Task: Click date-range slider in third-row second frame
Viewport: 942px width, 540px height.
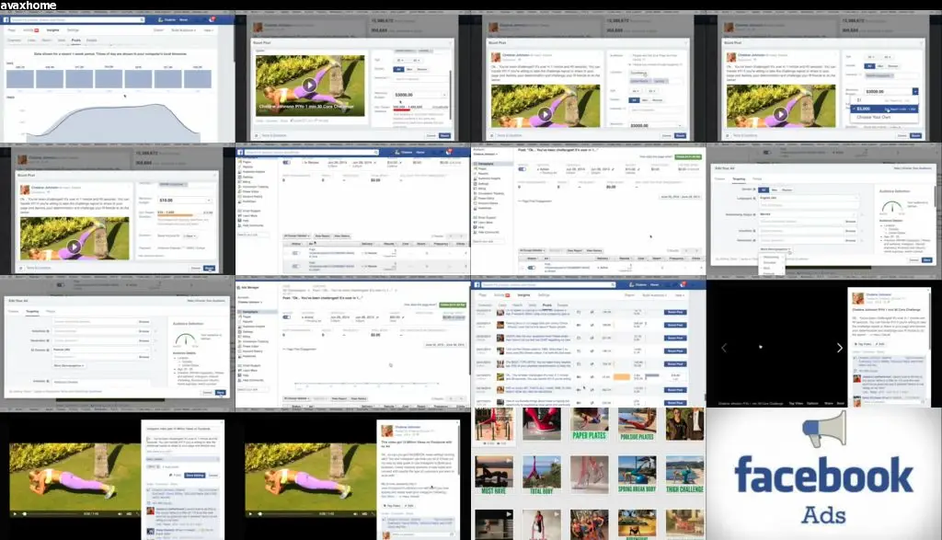Action: pos(366,384)
